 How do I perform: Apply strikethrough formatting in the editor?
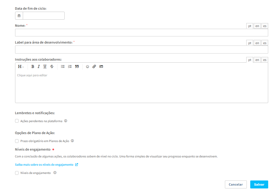[52, 67]
